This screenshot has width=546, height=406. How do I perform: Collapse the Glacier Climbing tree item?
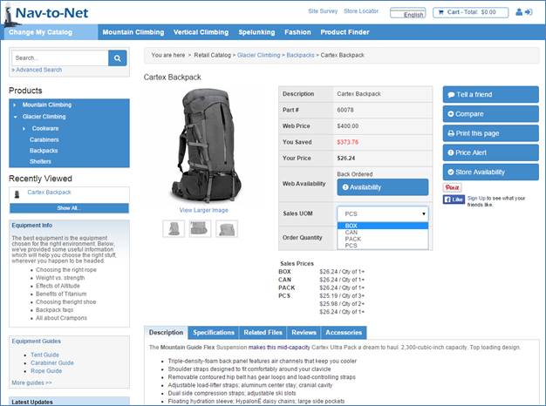[x=15, y=117]
